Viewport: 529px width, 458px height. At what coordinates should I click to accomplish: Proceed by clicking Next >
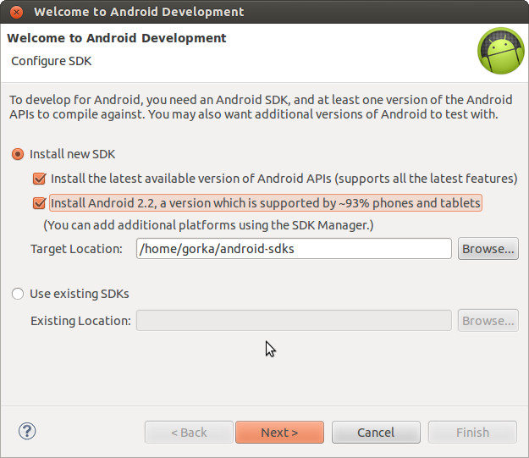(x=279, y=433)
